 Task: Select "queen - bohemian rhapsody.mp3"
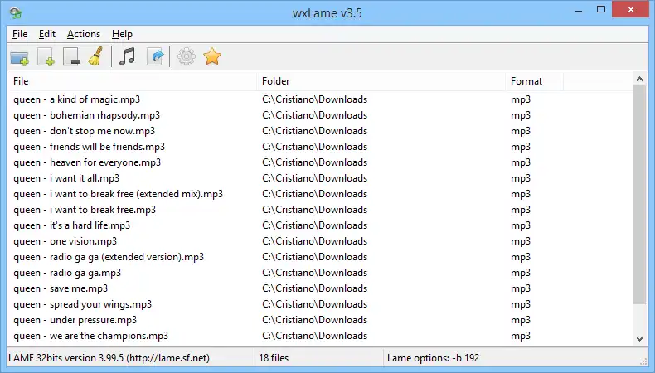tap(86, 115)
